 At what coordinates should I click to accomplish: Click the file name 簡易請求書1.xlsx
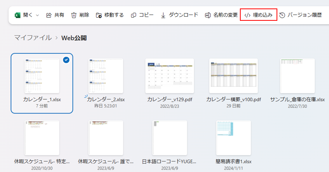233,162
